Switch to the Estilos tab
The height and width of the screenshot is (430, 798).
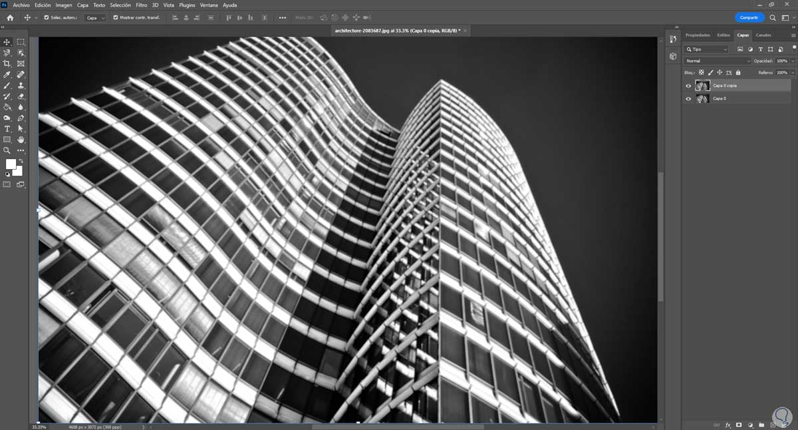(x=724, y=35)
